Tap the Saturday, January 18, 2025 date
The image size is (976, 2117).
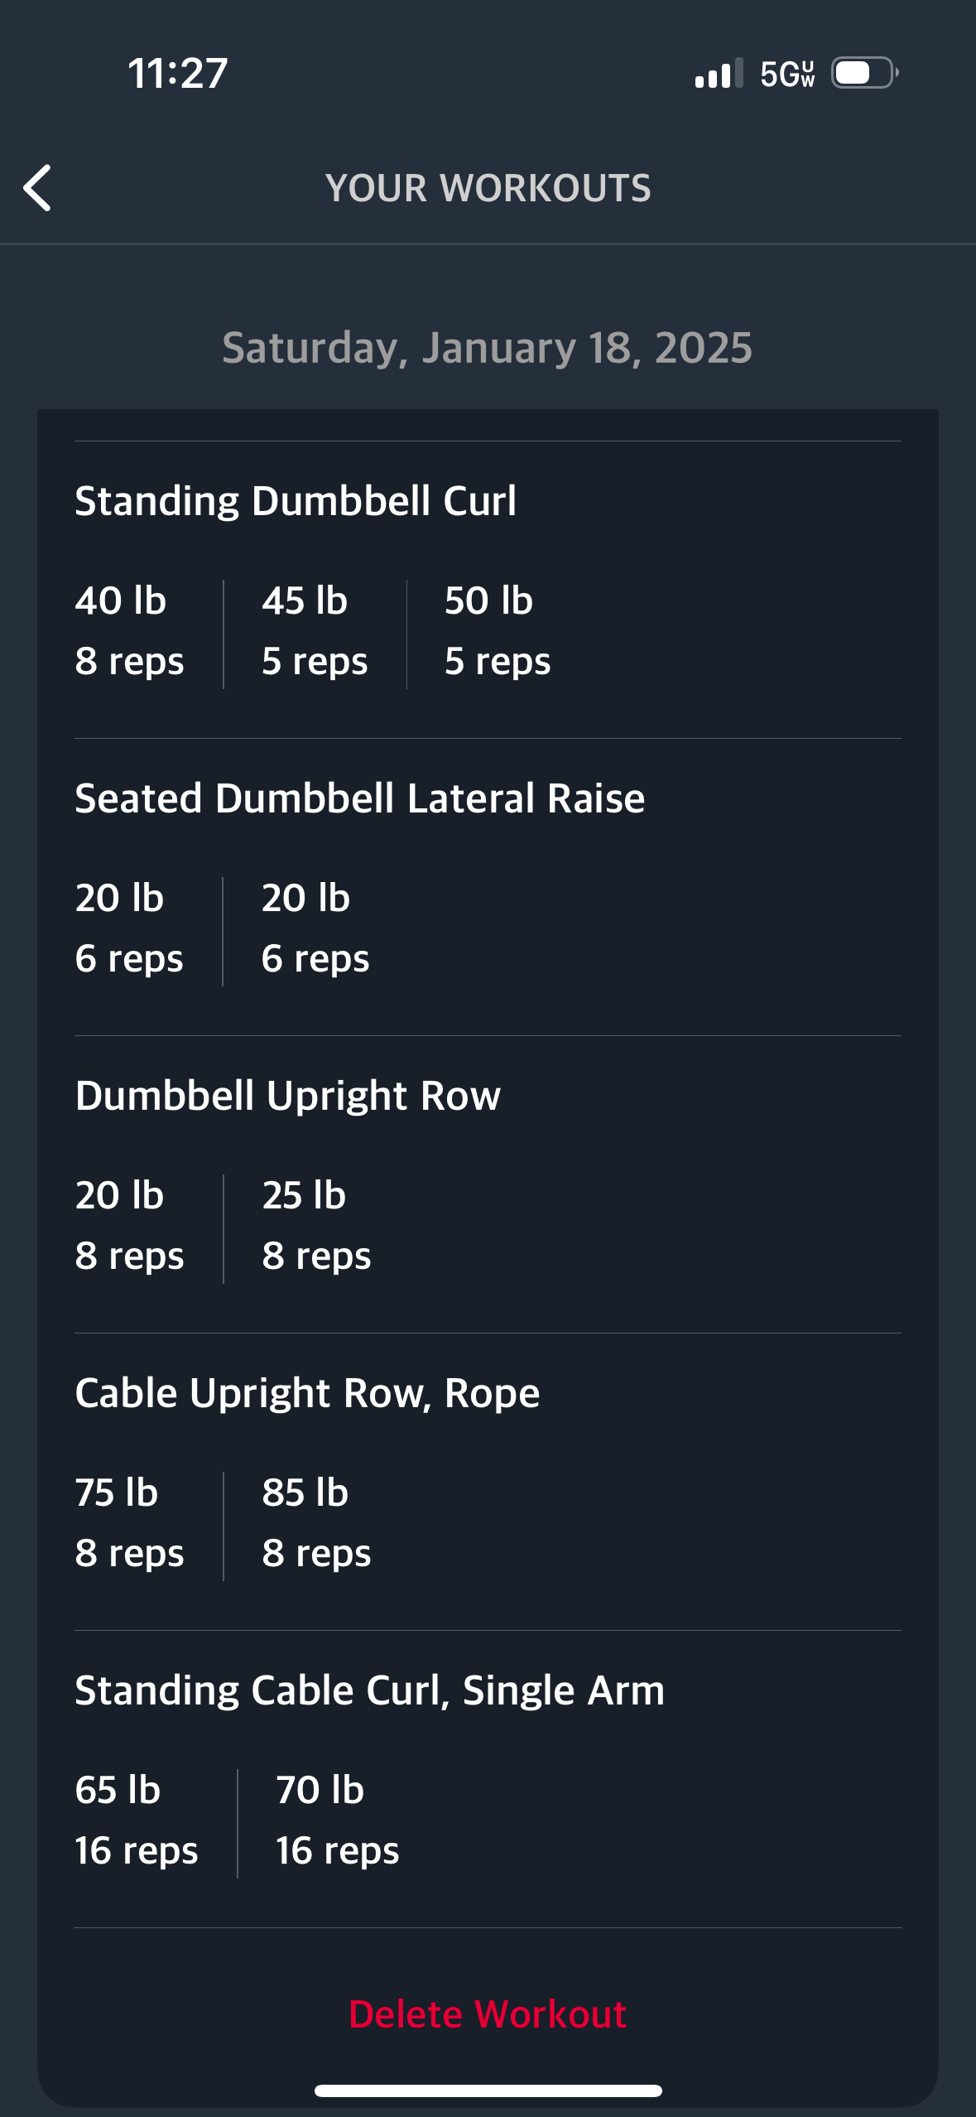point(488,348)
